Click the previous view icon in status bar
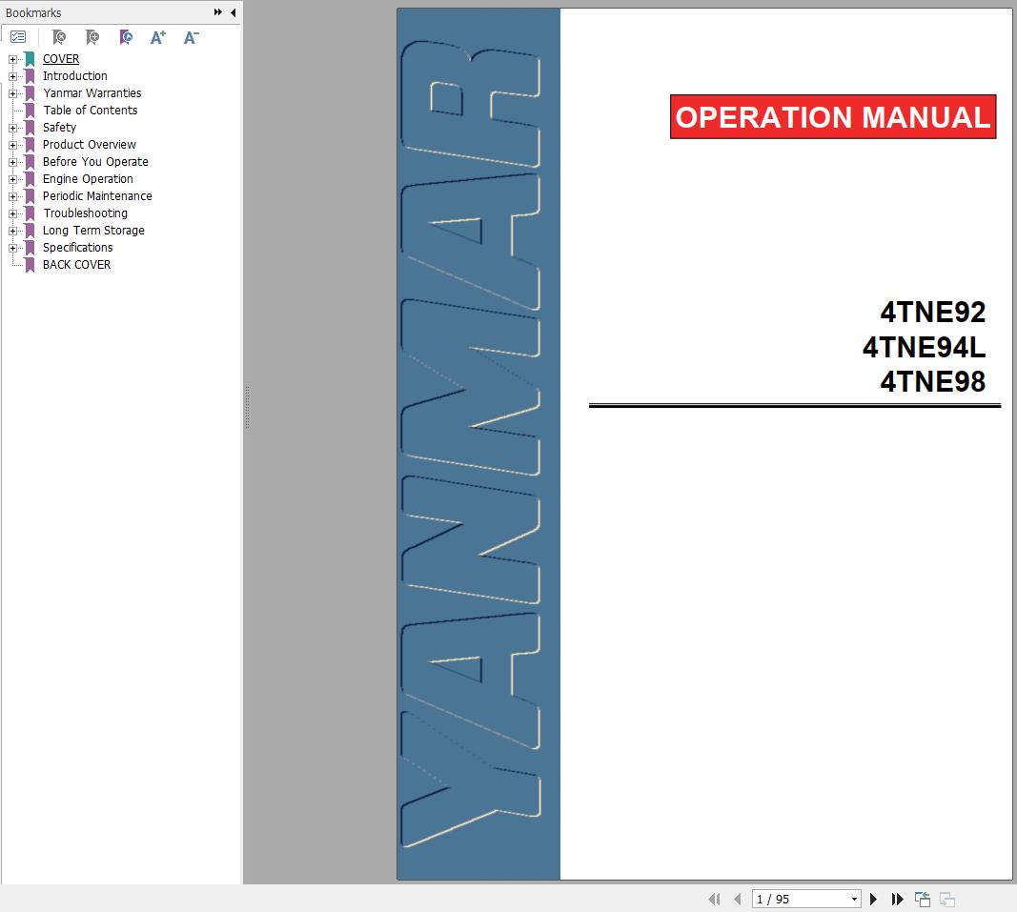This screenshot has height=912, width=1017. (923, 899)
